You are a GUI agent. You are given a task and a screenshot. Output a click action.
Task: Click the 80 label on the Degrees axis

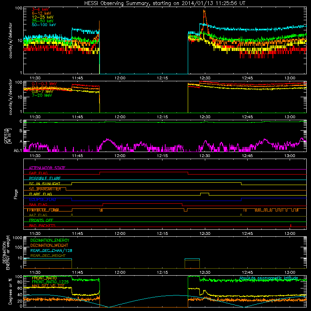click(x=20, y=282)
